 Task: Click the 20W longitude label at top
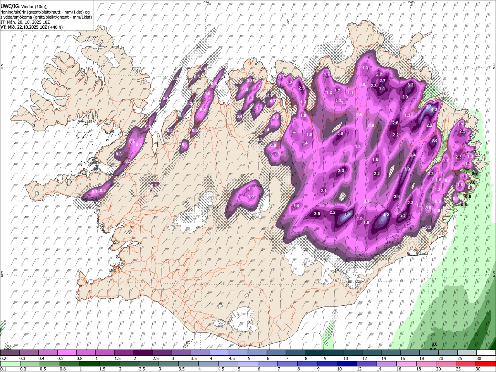click(x=206, y=2)
